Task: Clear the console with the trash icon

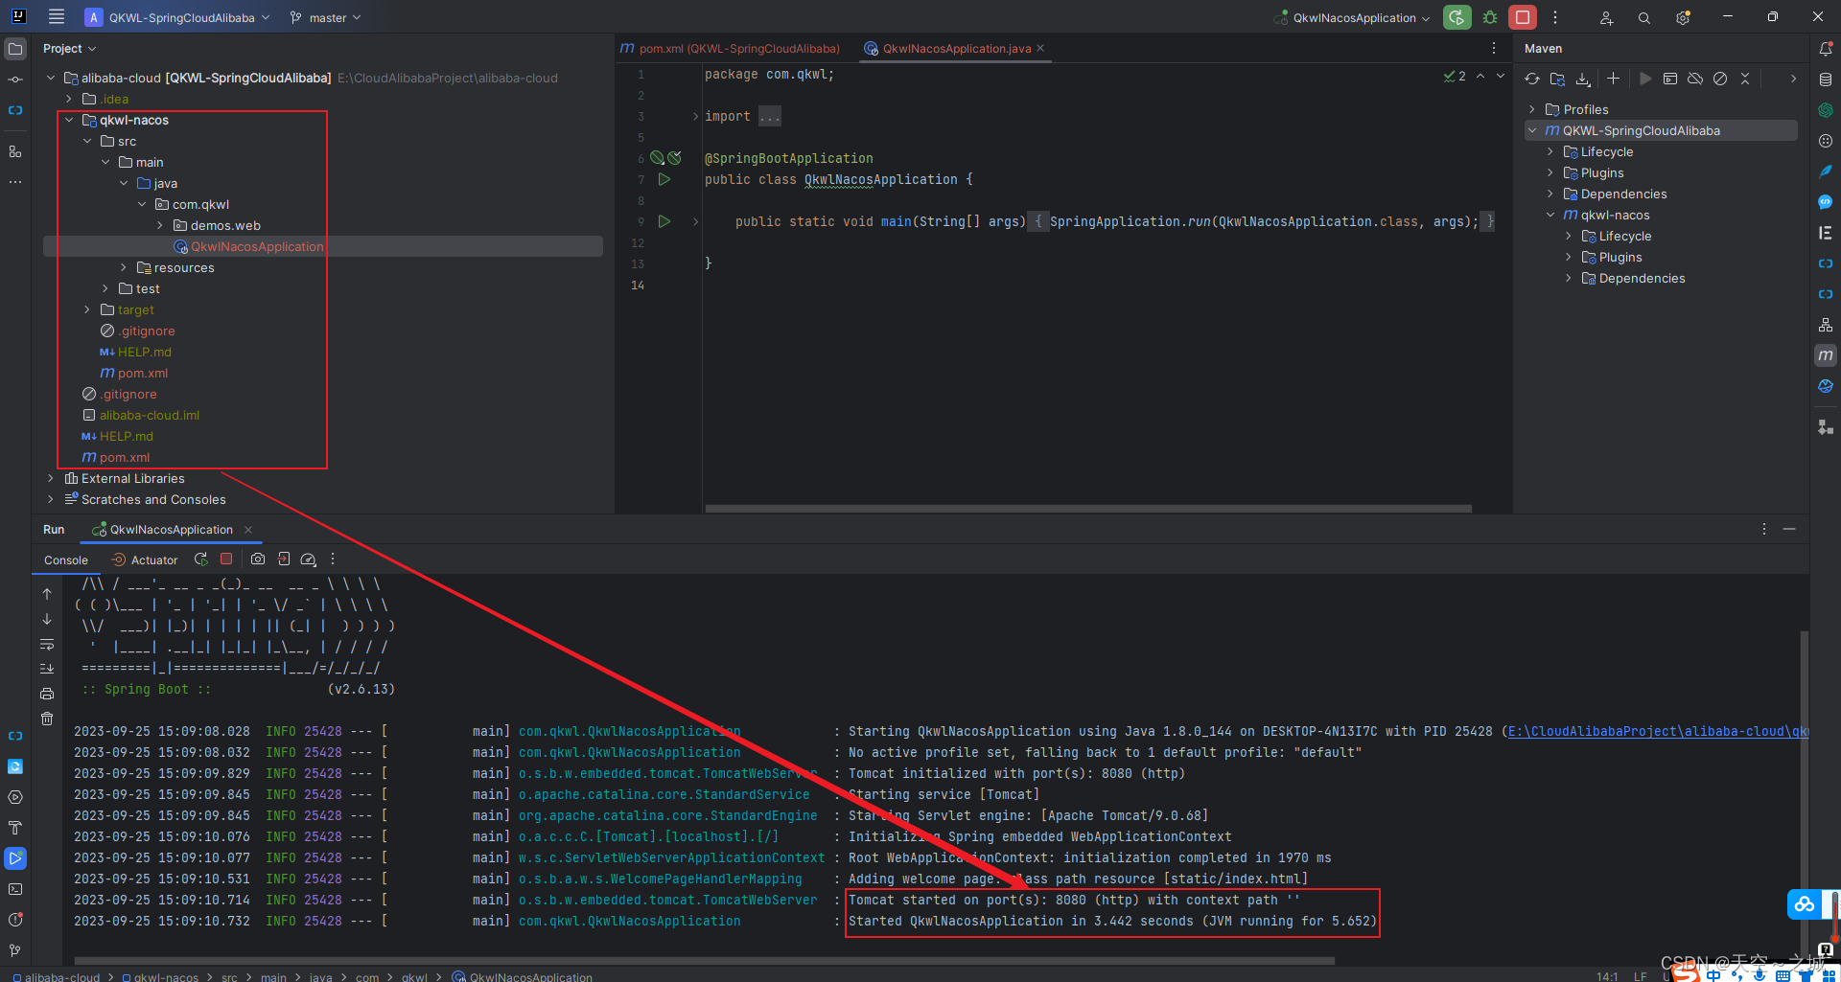Action: pyautogui.click(x=47, y=719)
